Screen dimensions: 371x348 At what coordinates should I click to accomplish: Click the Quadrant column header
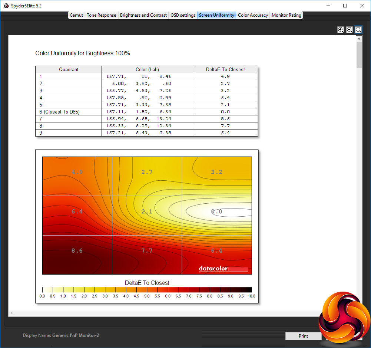coord(69,69)
